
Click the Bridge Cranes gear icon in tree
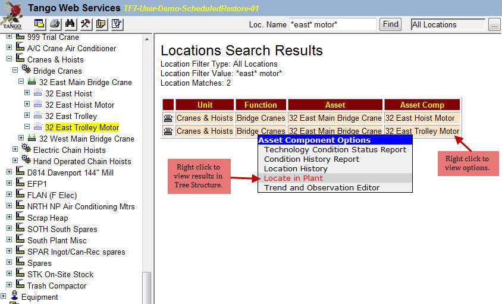click(26, 71)
